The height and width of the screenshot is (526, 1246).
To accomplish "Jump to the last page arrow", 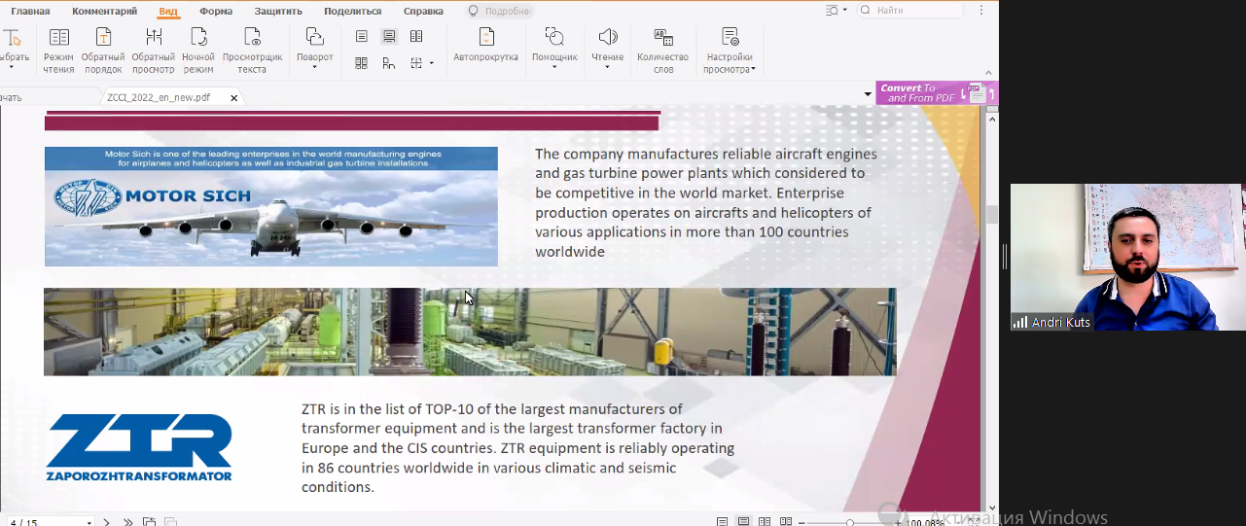I will [x=127, y=522].
